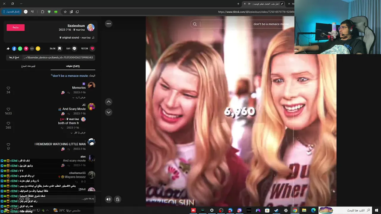Share video to Facebook
Image resolution: width=381 pixels, height=214 pixels.
(x=14, y=48)
